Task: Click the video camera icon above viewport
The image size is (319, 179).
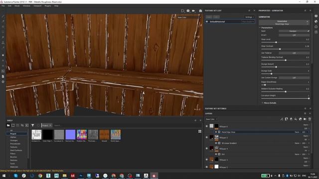Action: coord(193,11)
